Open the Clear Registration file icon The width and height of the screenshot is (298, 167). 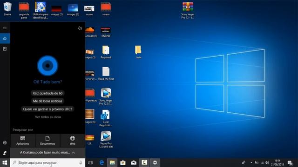pos(106,118)
